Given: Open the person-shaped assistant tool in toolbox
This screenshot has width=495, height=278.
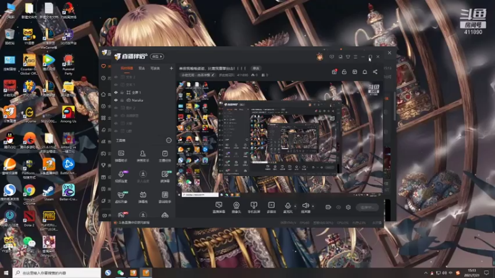Looking at the screenshot, I should (x=143, y=156).
